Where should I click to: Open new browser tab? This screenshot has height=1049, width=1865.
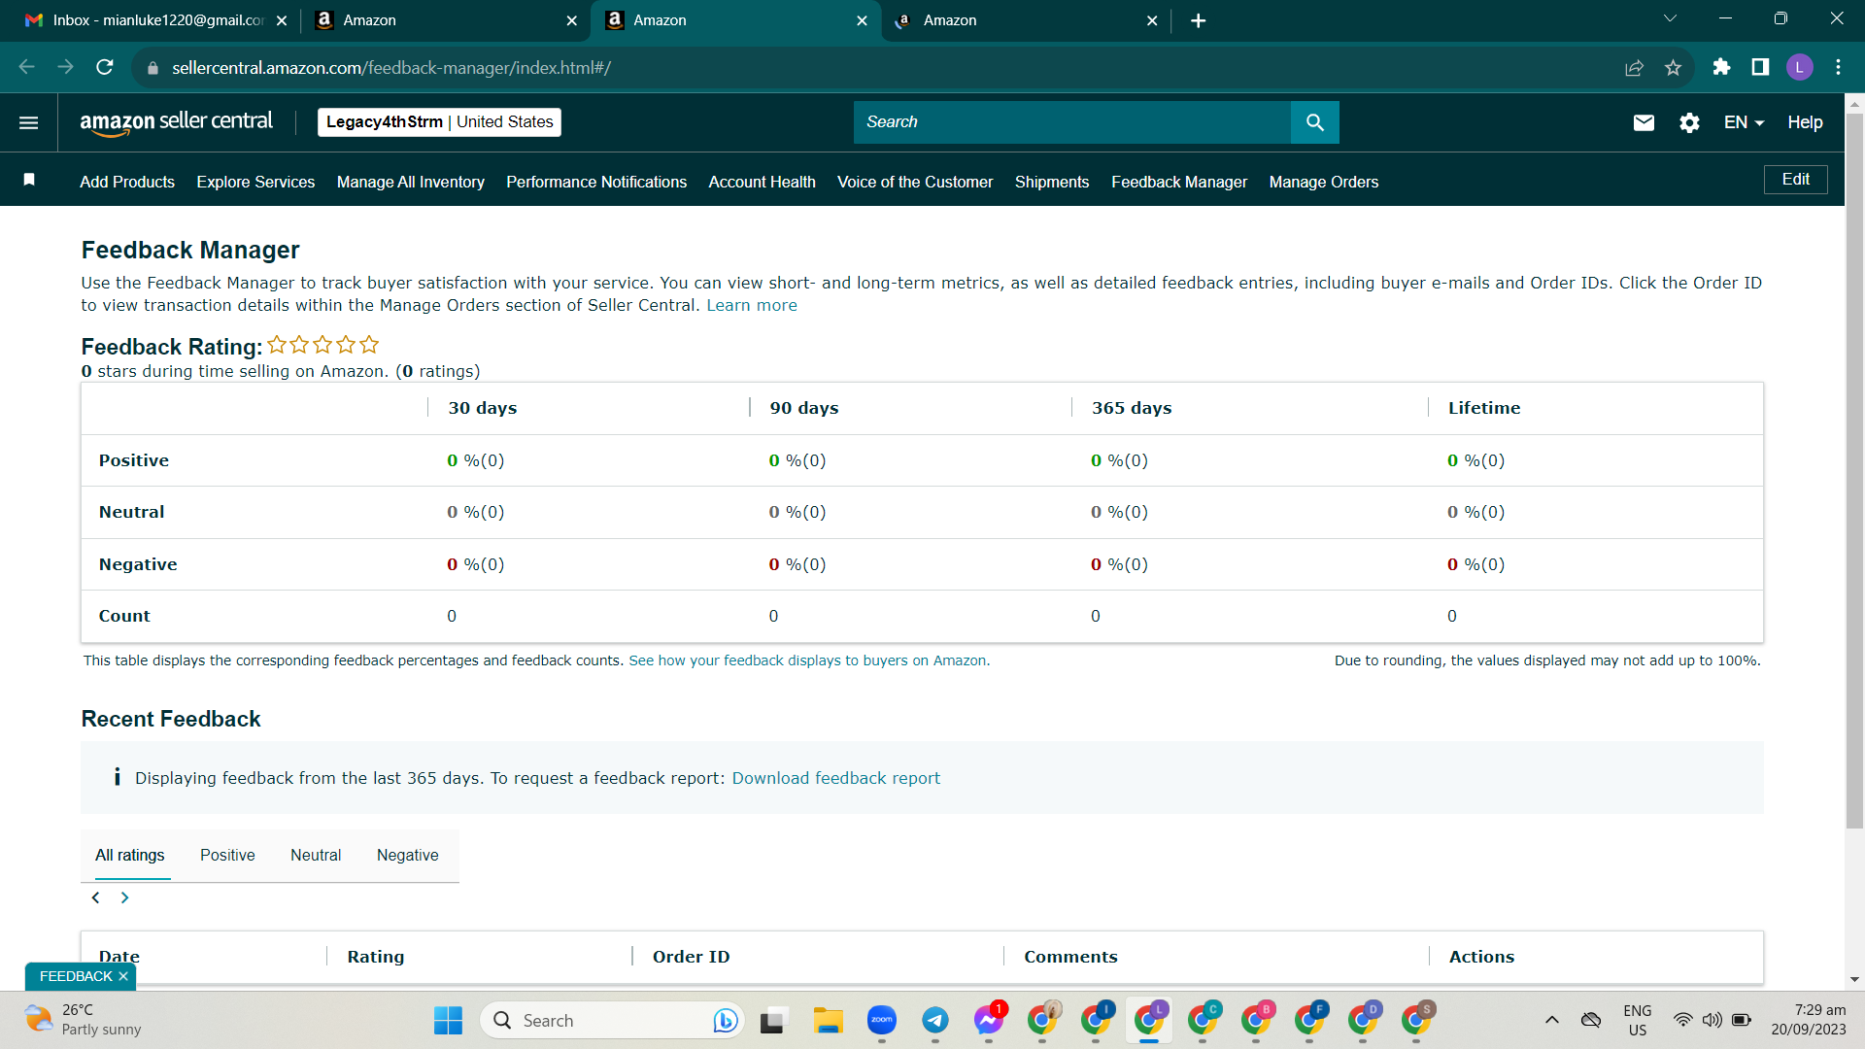click(1199, 20)
